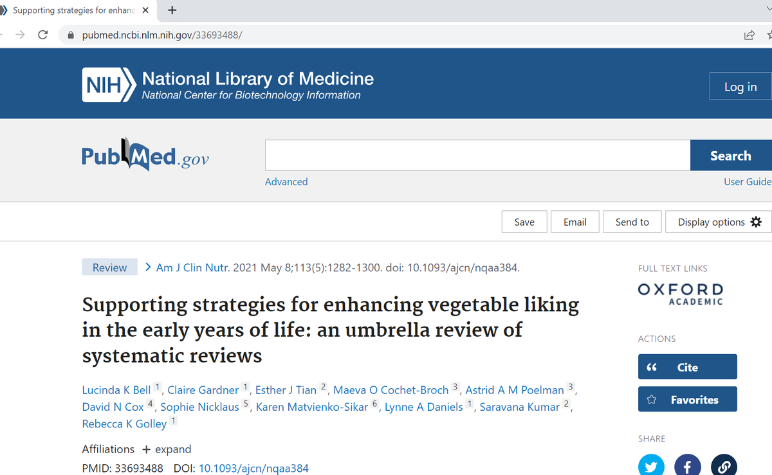Click the PubMed.gov logo

pos(145,154)
